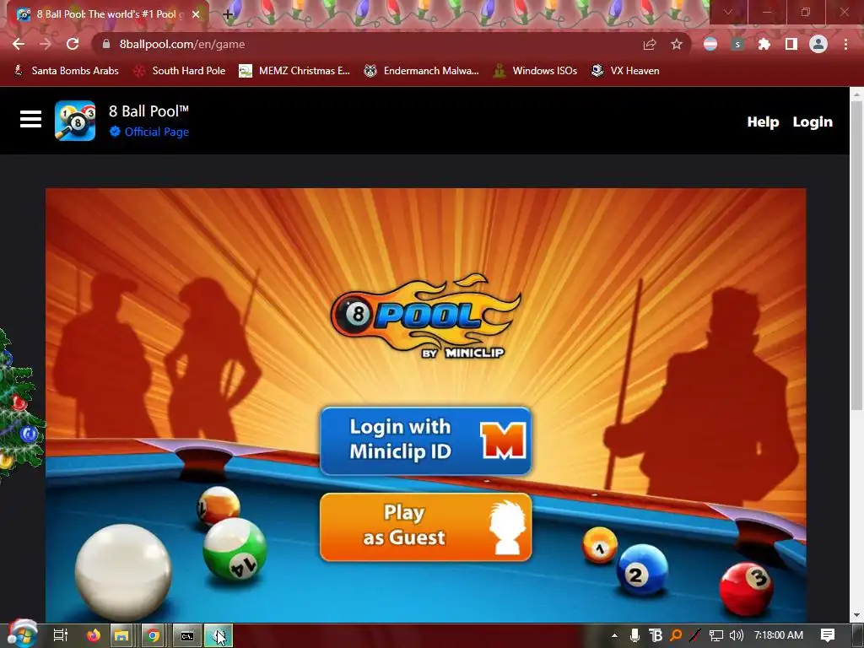The width and height of the screenshot is (864, 648).
Task: Reload the current page
Action: (73, 44)
